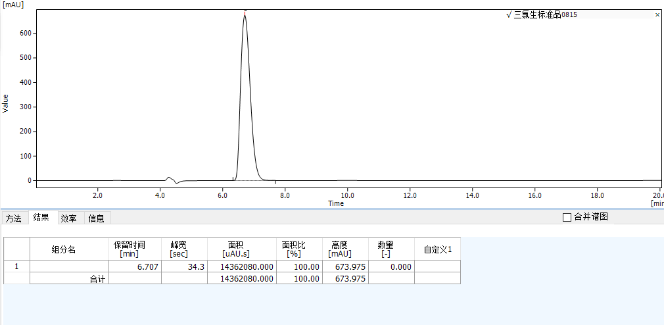
Task: Show the 信息 tab
Action: pyautogui.click(x=96, y=218)
